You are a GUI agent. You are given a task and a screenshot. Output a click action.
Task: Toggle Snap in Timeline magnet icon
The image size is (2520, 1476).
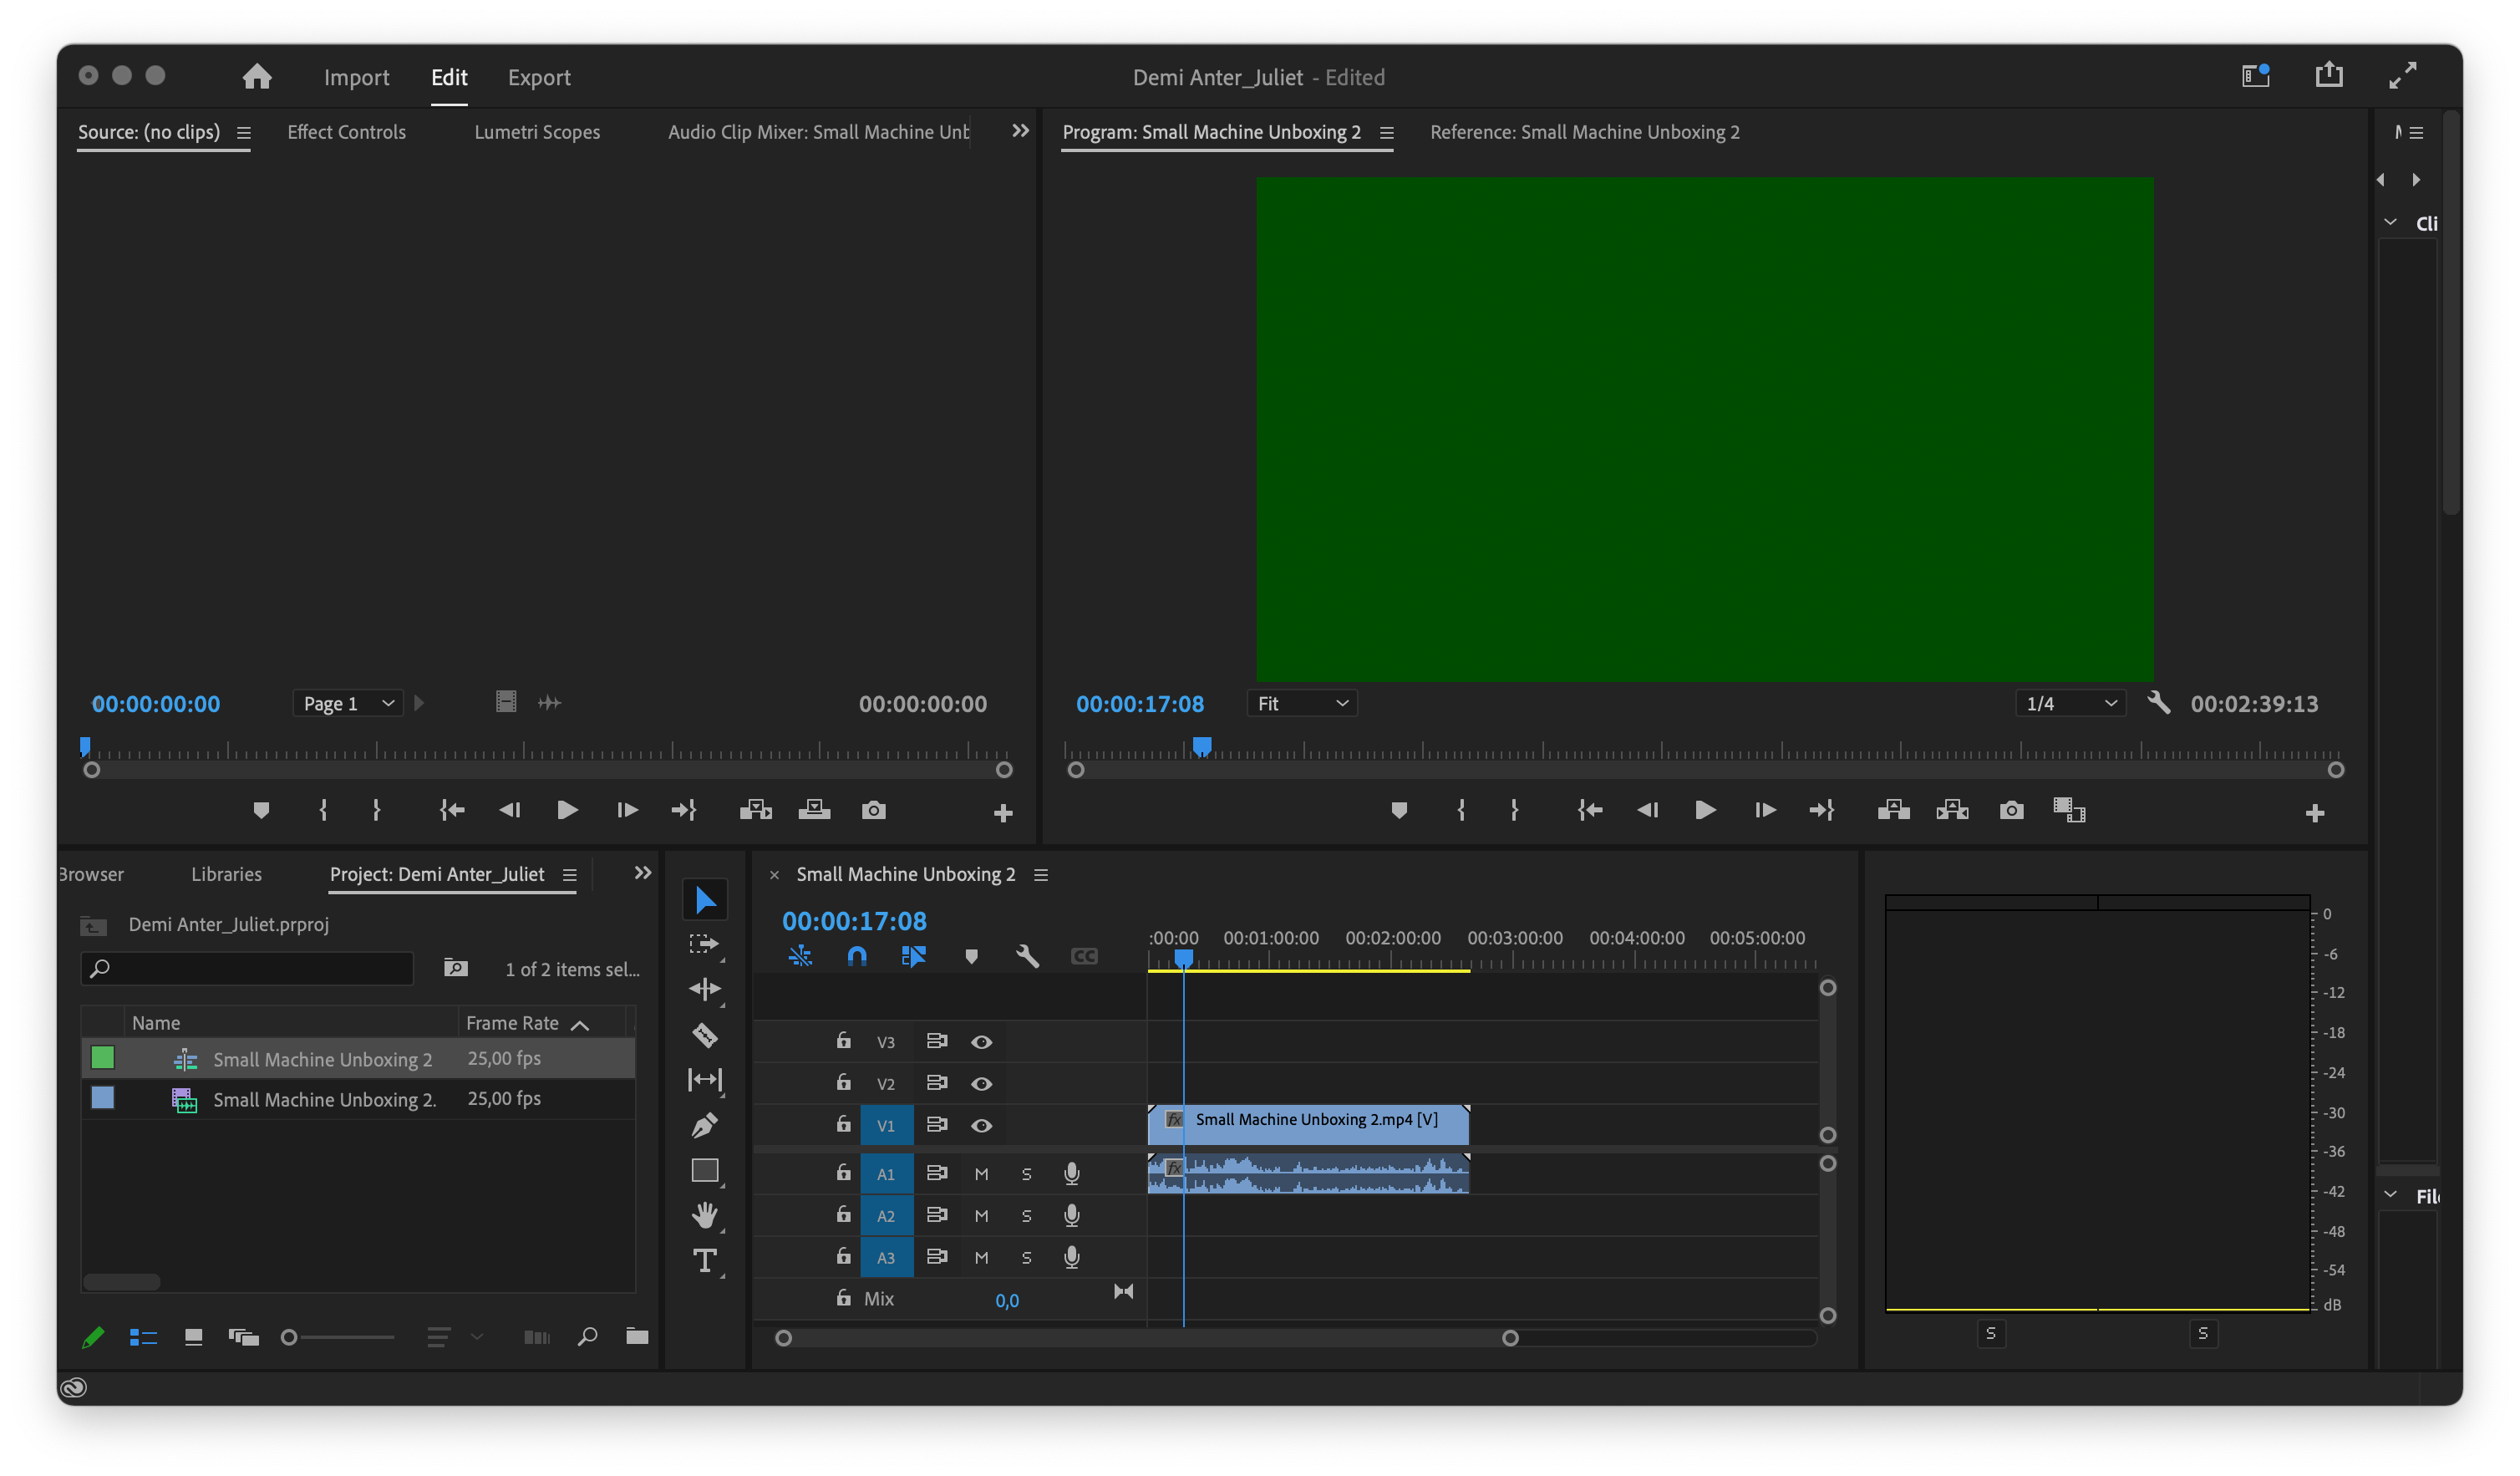pos(857,957)
